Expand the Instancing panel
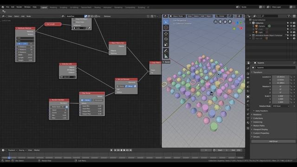297x167 pixels. point(258,122)
